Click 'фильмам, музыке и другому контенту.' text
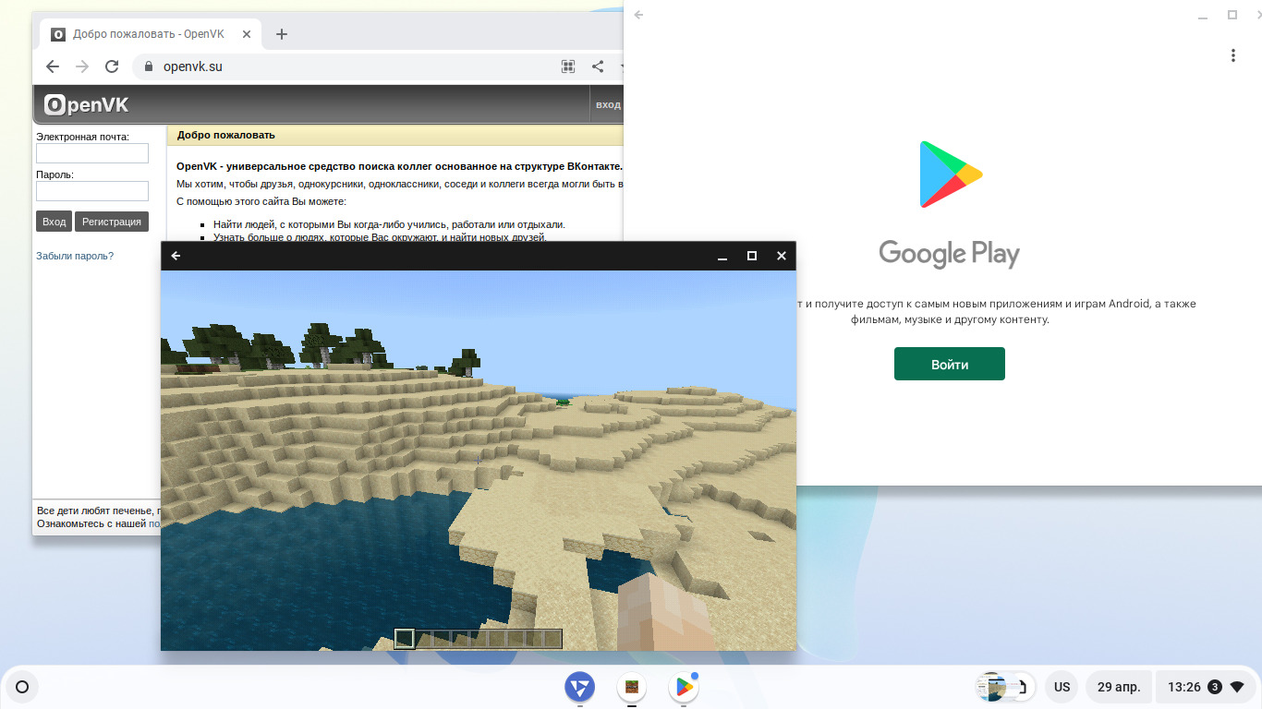This screenshot has width=1262, height=709. pos(950,319)
